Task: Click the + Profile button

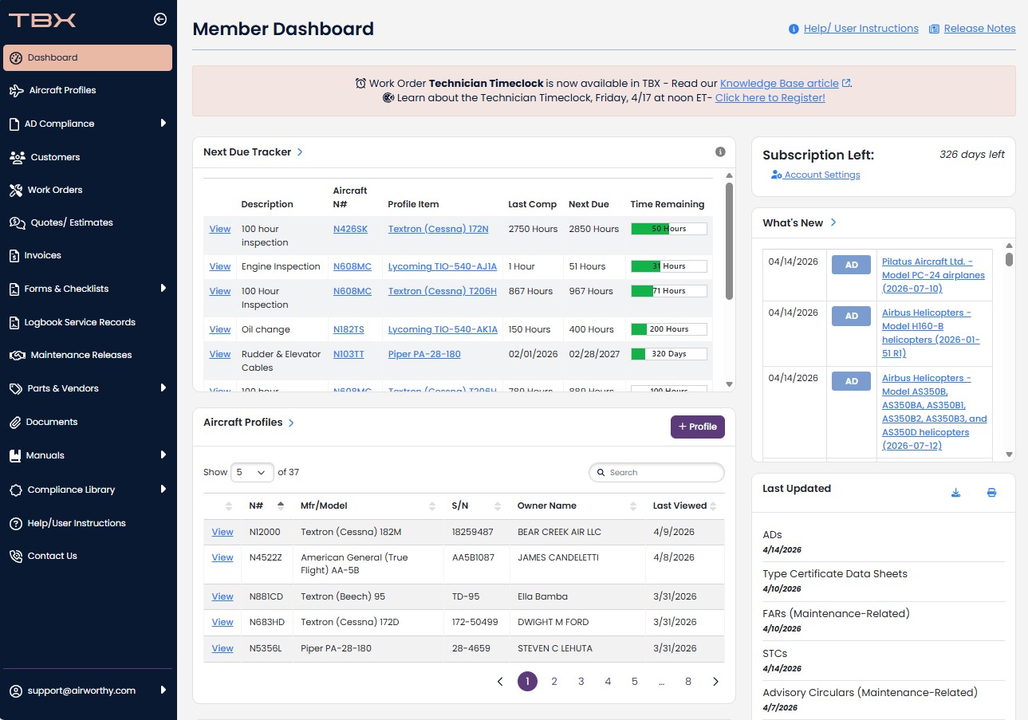Action: [x=697, y=427]
